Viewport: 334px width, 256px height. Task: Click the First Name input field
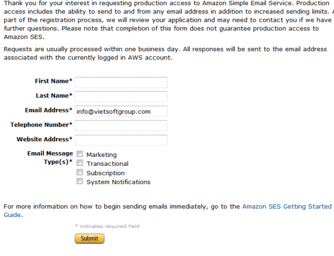(121, 82)
